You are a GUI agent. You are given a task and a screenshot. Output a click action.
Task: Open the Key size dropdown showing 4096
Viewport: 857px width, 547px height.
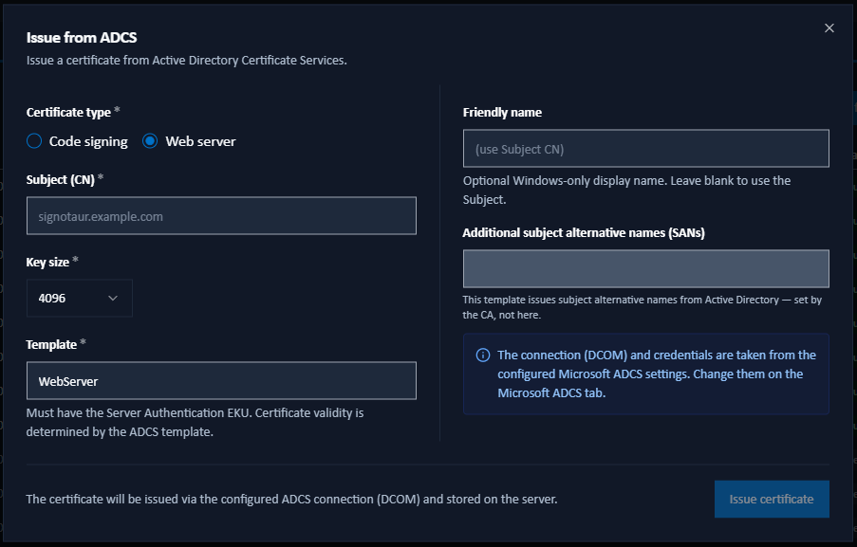[x=80, y=298]
